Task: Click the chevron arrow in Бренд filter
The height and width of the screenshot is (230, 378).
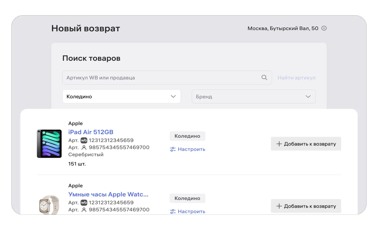Action: (x=308, y=96)
